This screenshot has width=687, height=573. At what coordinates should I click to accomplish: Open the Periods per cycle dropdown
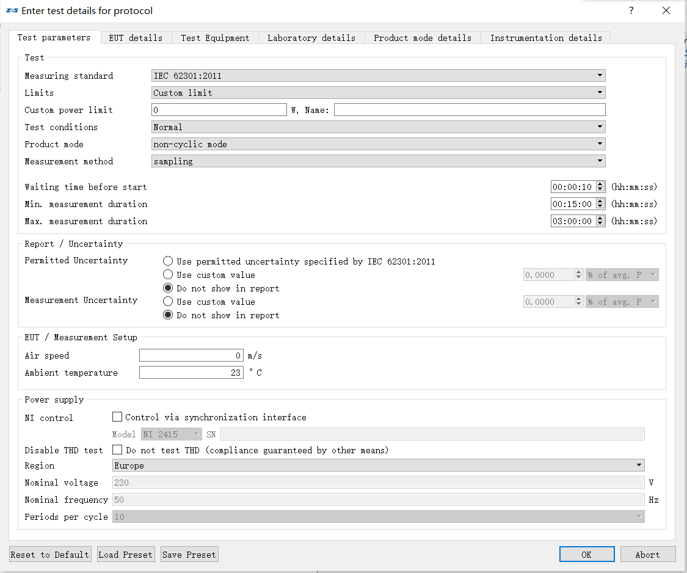378,516
